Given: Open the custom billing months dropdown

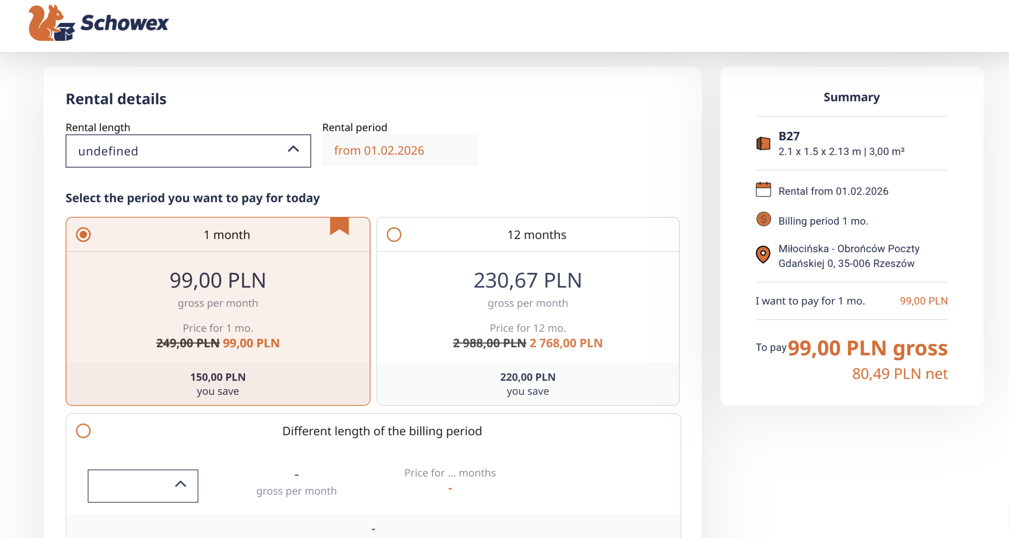Looking at the screenshot, I should coord(134,486).
